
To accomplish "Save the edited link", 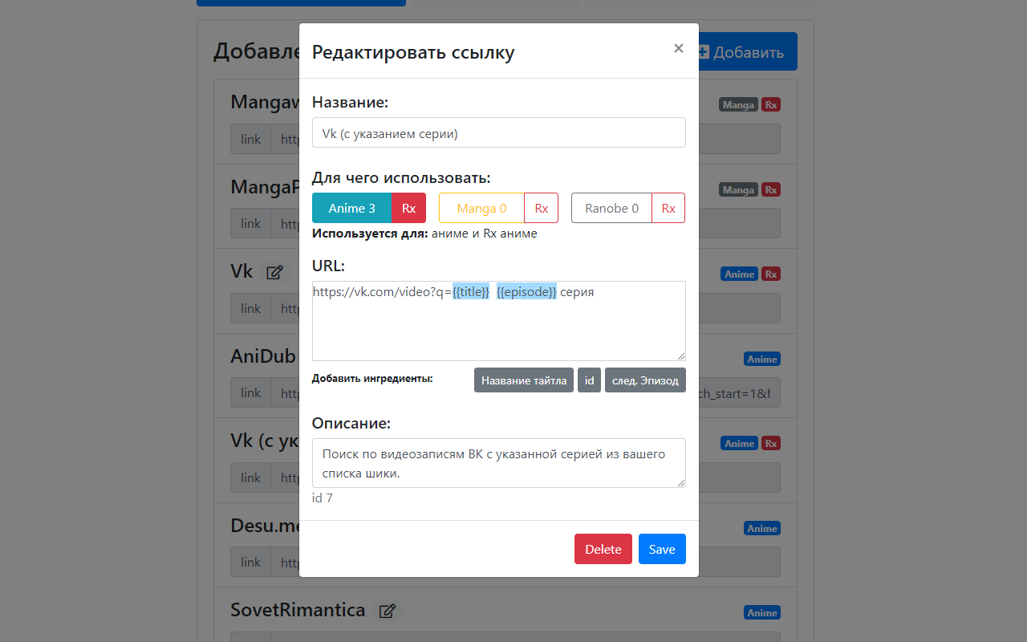I will click(x=662, y=549).
